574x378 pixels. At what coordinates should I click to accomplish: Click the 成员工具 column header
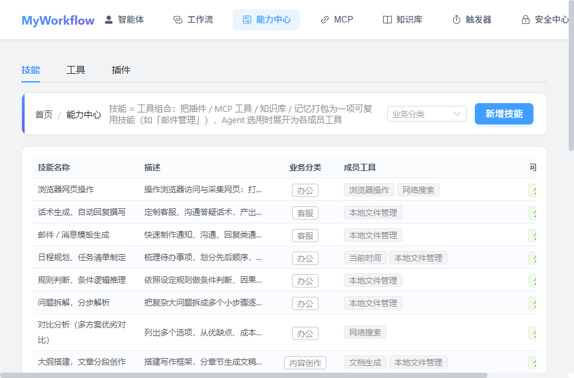coord(360,168)
